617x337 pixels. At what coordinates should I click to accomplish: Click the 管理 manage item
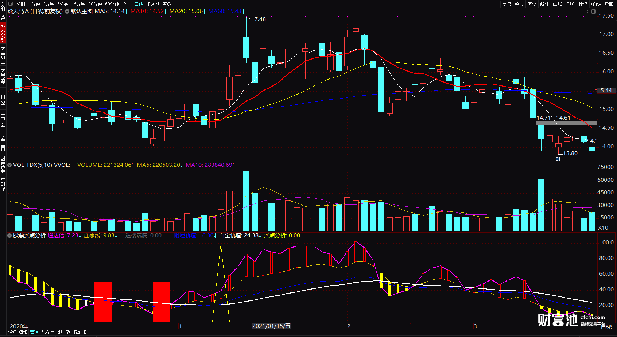click(34, 332)
